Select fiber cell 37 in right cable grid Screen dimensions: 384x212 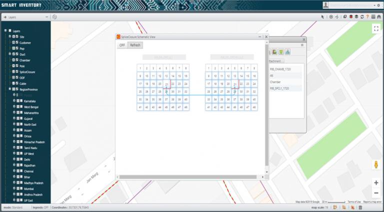(234, 99)
